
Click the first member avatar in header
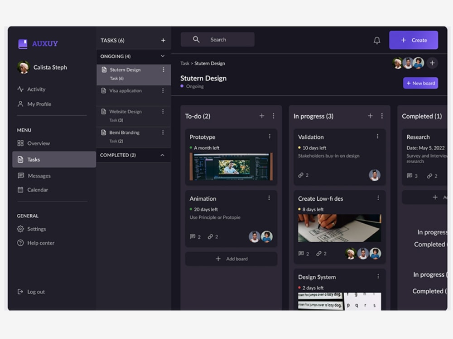coord(398,63)
